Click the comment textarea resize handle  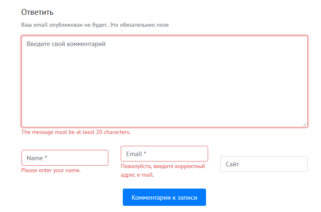(x=305, y=124)
